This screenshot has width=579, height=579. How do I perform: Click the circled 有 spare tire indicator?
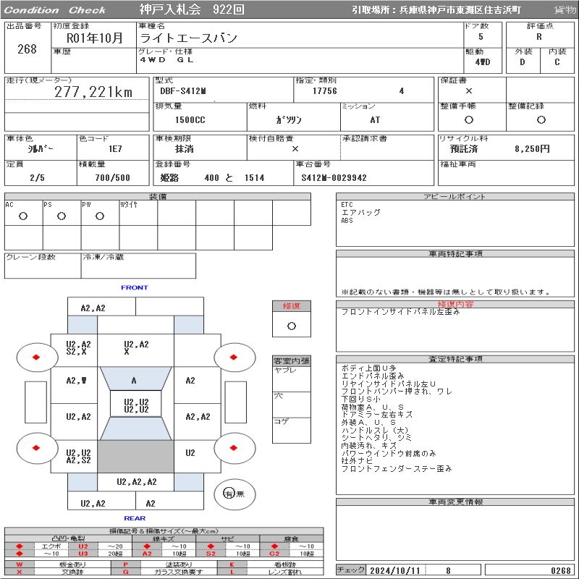coord(229,494)
